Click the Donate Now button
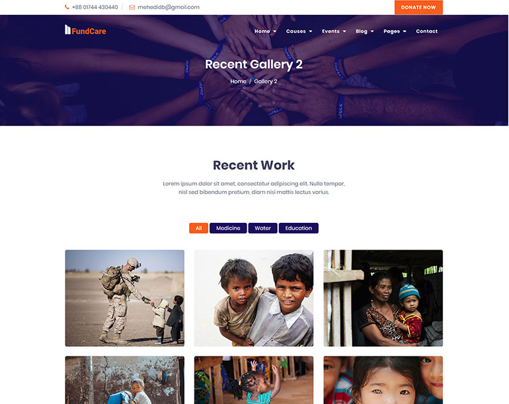 coord(418,7)
